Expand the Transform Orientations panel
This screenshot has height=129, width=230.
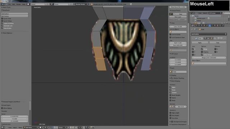point(170,124)
